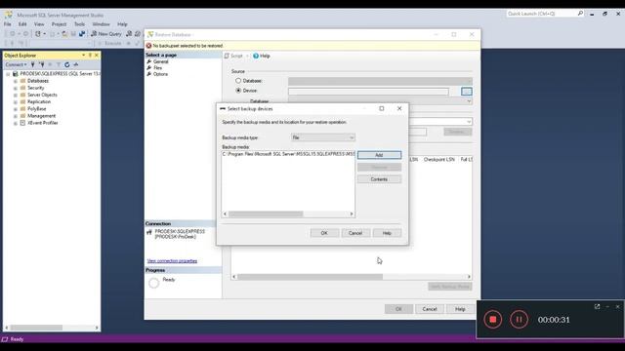Select the Device source radio button

pos(238,91)
